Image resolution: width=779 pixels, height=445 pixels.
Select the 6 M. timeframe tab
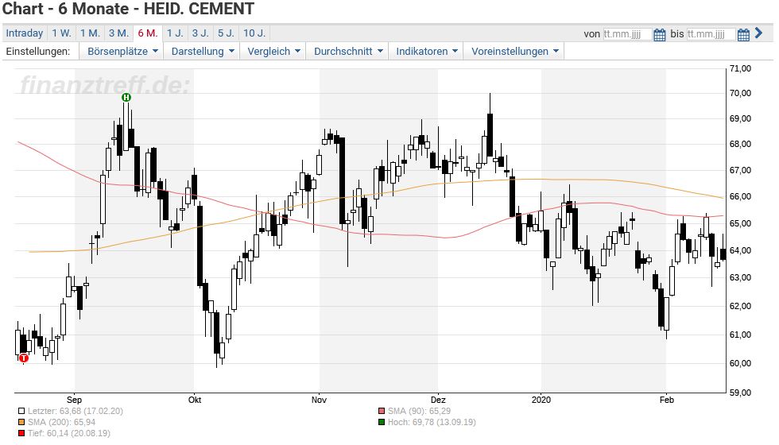148,33
